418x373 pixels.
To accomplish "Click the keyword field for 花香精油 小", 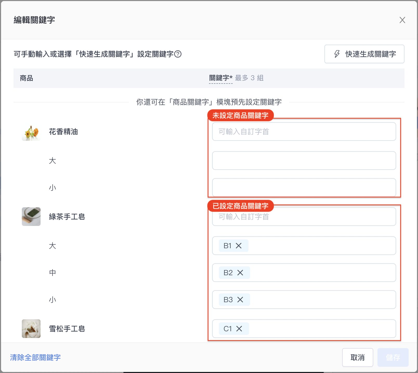I will [x=304, y=187].
